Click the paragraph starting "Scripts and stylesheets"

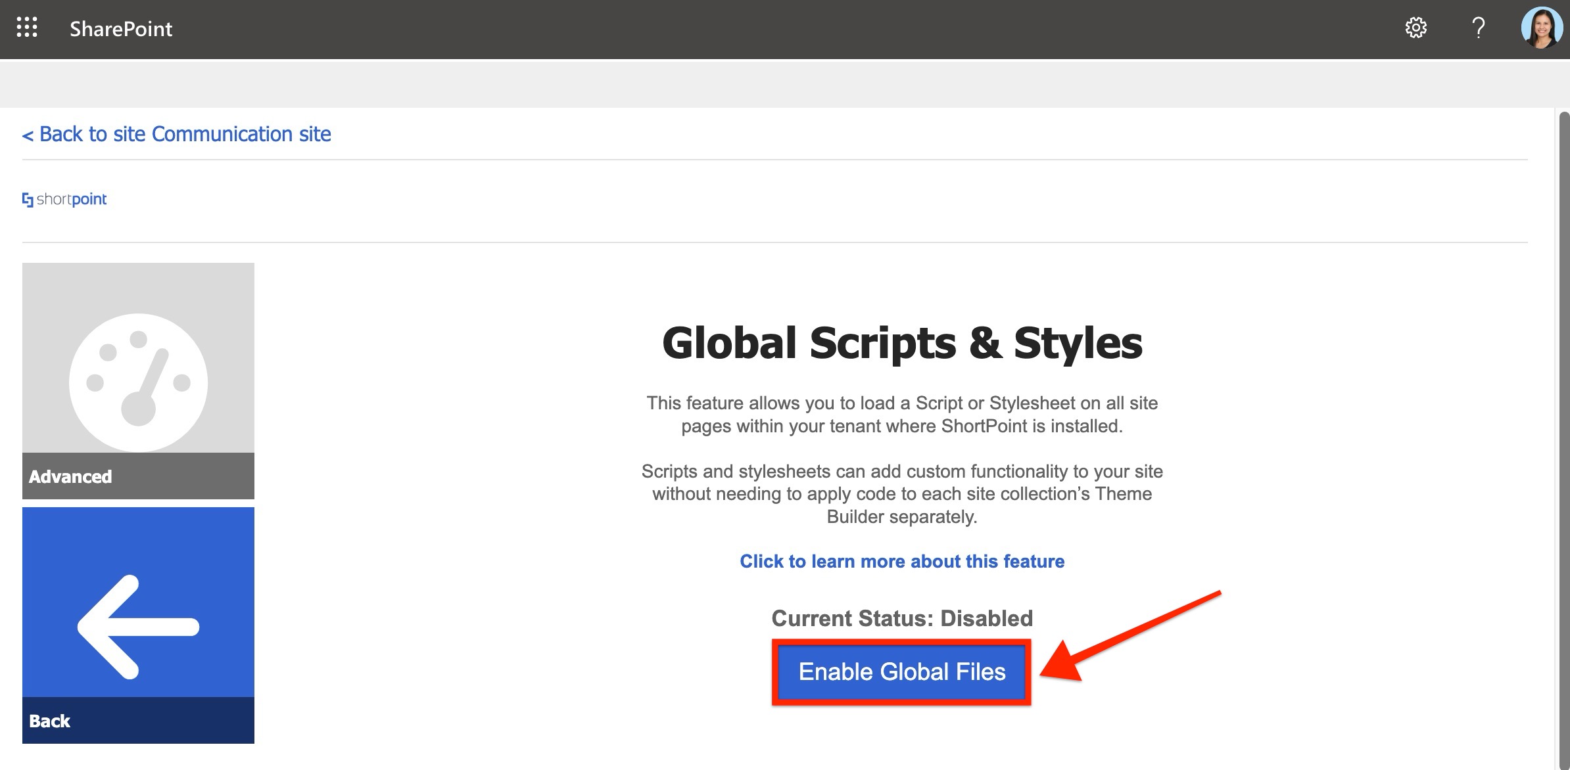pos(901,493)
